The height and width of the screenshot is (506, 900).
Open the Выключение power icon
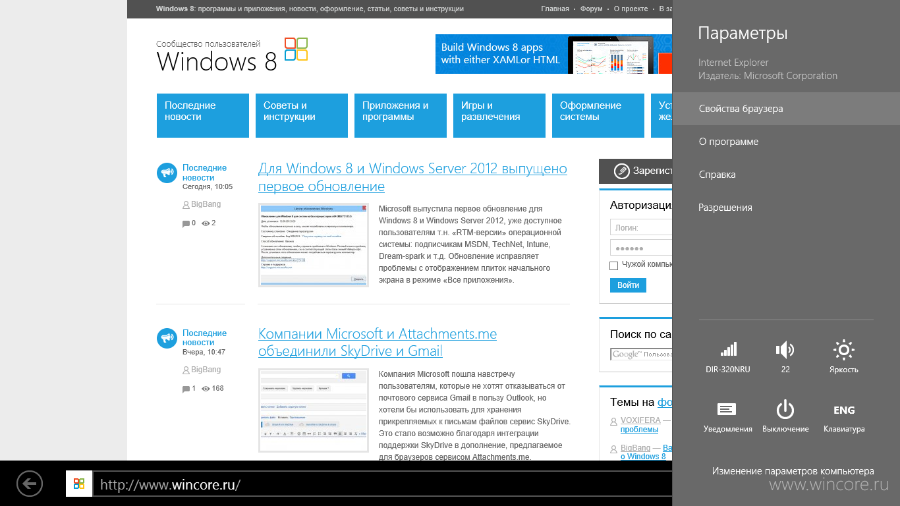(785, 416)
